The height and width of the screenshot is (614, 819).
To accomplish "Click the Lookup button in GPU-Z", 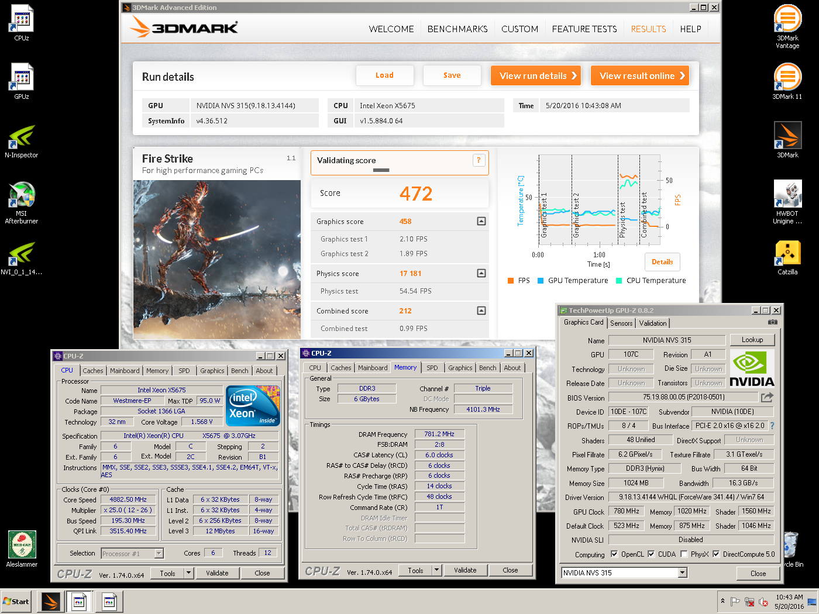I will click(x=752, y=340).
